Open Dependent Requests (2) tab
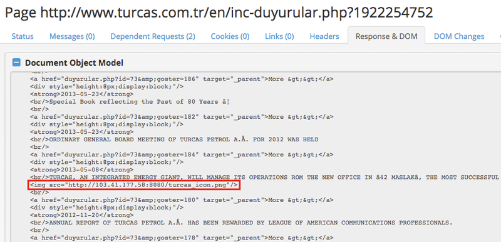The height and width of the screenshot is (242, 501). click(153, 36)
